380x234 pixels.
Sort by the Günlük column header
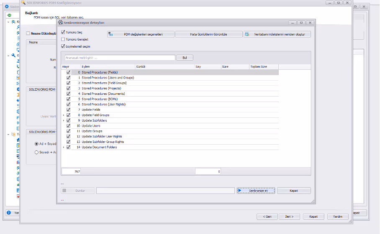165,66
